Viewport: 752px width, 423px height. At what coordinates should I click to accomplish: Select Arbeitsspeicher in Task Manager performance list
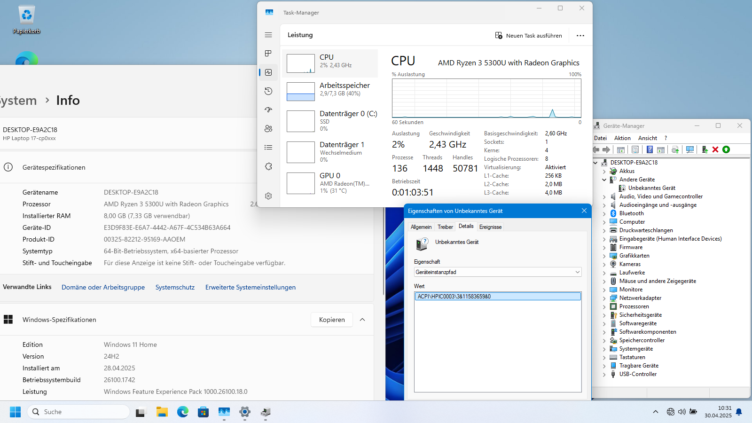(330, 92)
